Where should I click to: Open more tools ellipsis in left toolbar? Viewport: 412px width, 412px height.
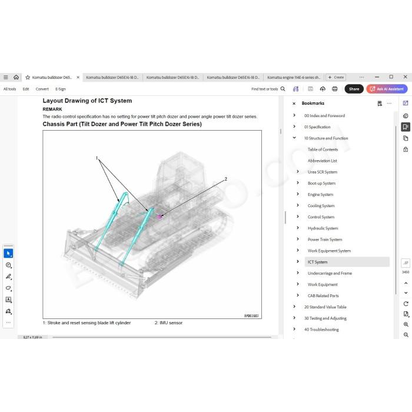8,323
